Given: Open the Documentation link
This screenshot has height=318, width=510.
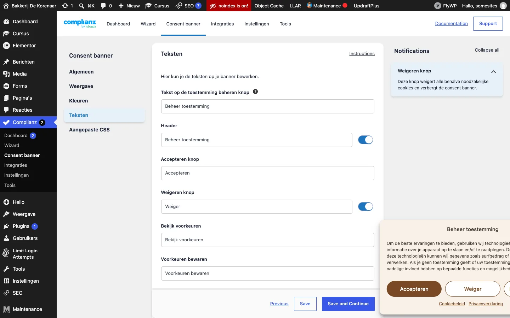Looking at the screenshot, I should [451, 24].
